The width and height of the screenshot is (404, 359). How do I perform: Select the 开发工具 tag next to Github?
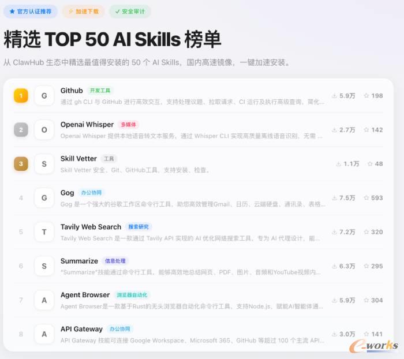pyautogui.click(x=100, y=91)
